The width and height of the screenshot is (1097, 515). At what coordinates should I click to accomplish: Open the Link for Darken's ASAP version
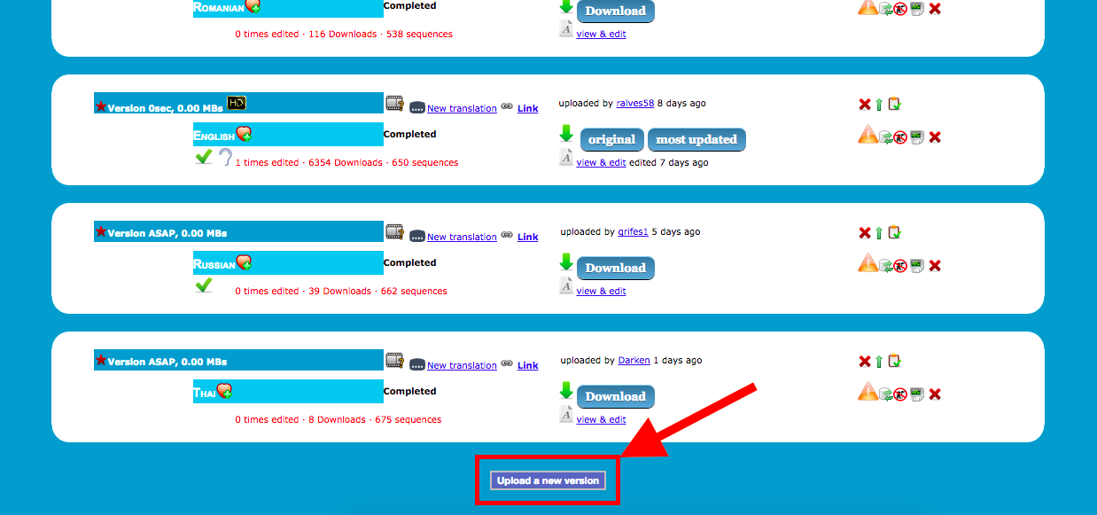click(x=528, y=366)
